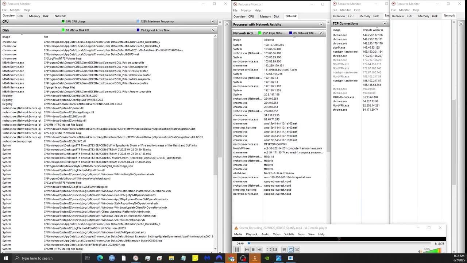The height and width of the screenshot is (263, 467).
Task: Click VLC previous media button
Action: tap(247, 249)
